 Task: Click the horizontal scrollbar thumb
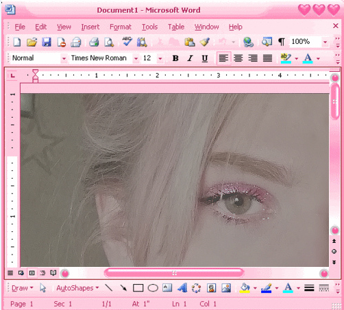tap(174, 273)
